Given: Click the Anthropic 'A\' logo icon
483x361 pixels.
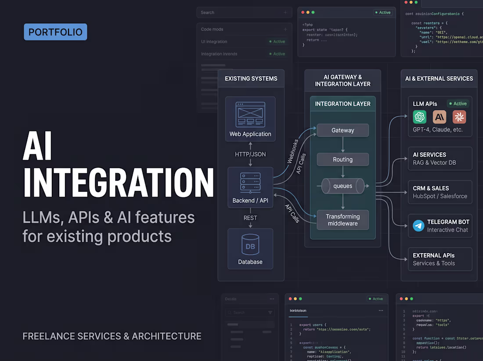Looking at the screenshot, I should tap(439, 117).
